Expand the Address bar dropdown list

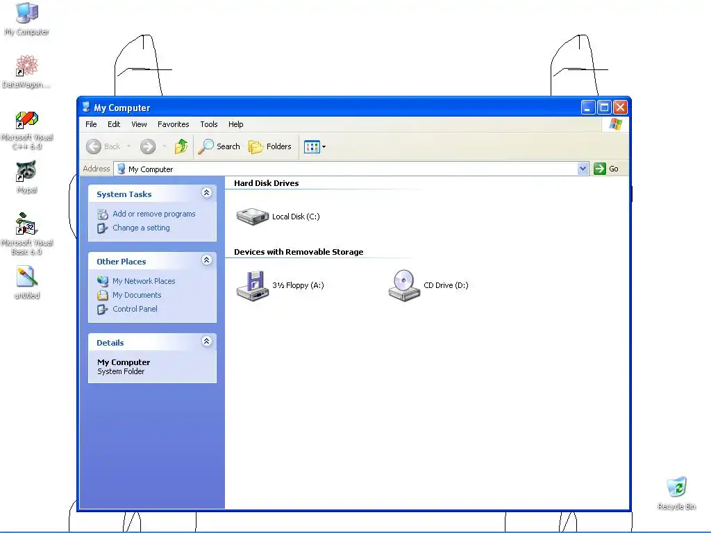(x=583, y=169)
